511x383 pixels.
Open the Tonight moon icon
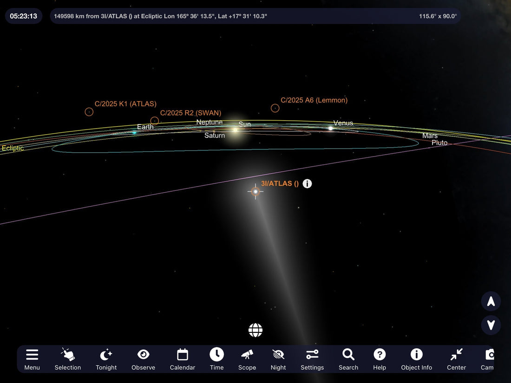click(x=106, y=355)
